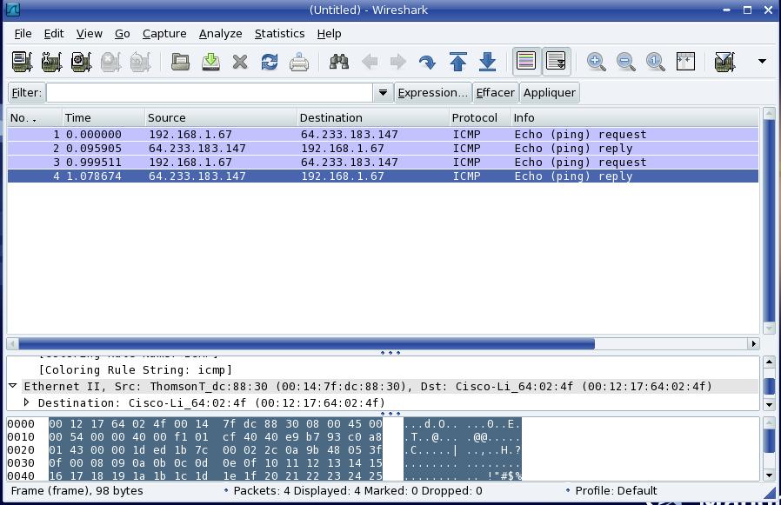Sort by the Protocol column header
The height and width of the screenshot is (505, 781).
click(480, 118)
